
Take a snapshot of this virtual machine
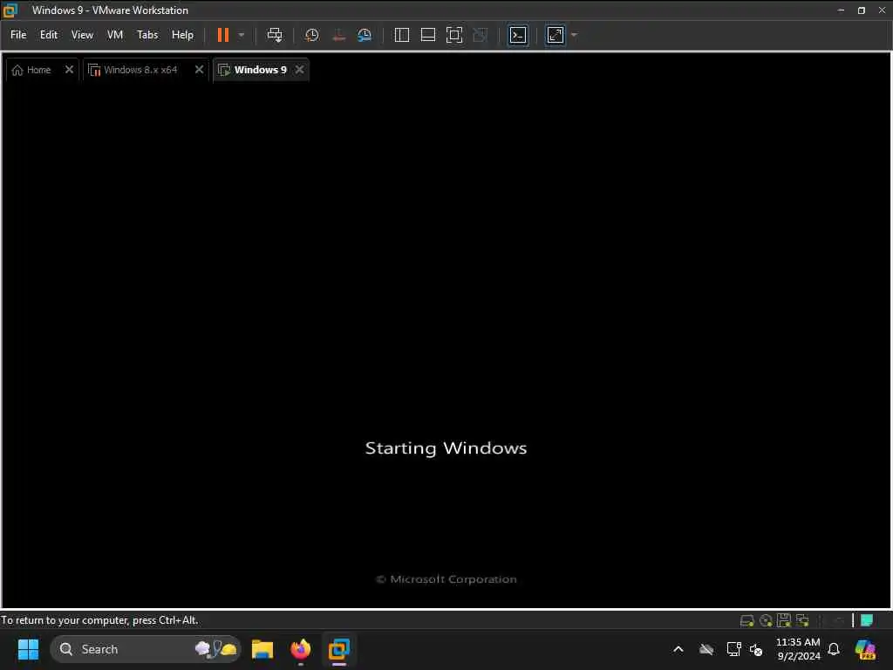coord(311,35)
